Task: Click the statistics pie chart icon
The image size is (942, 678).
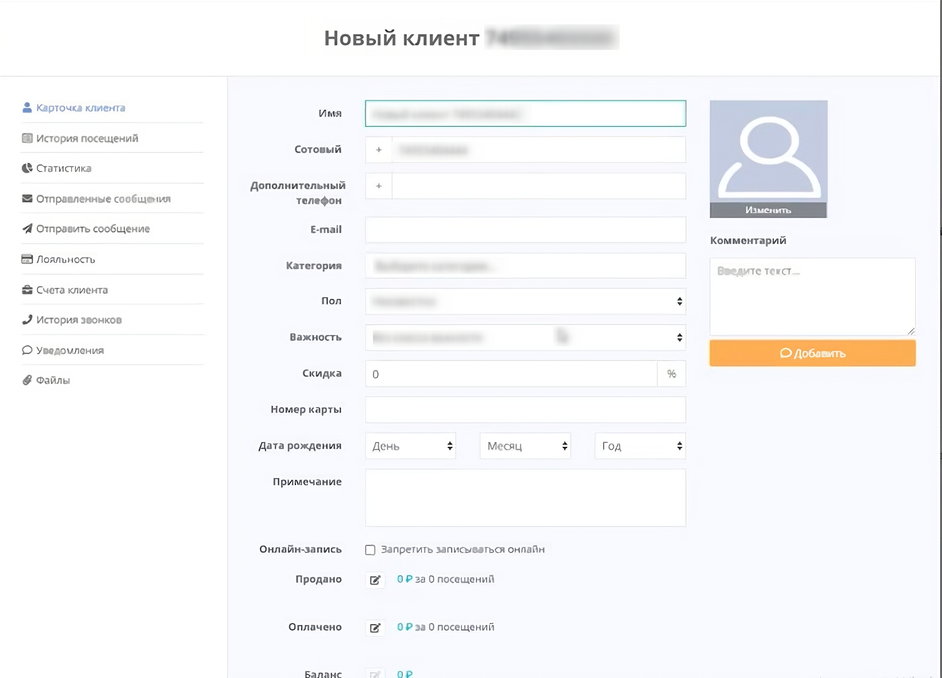Action: (27, 169)
